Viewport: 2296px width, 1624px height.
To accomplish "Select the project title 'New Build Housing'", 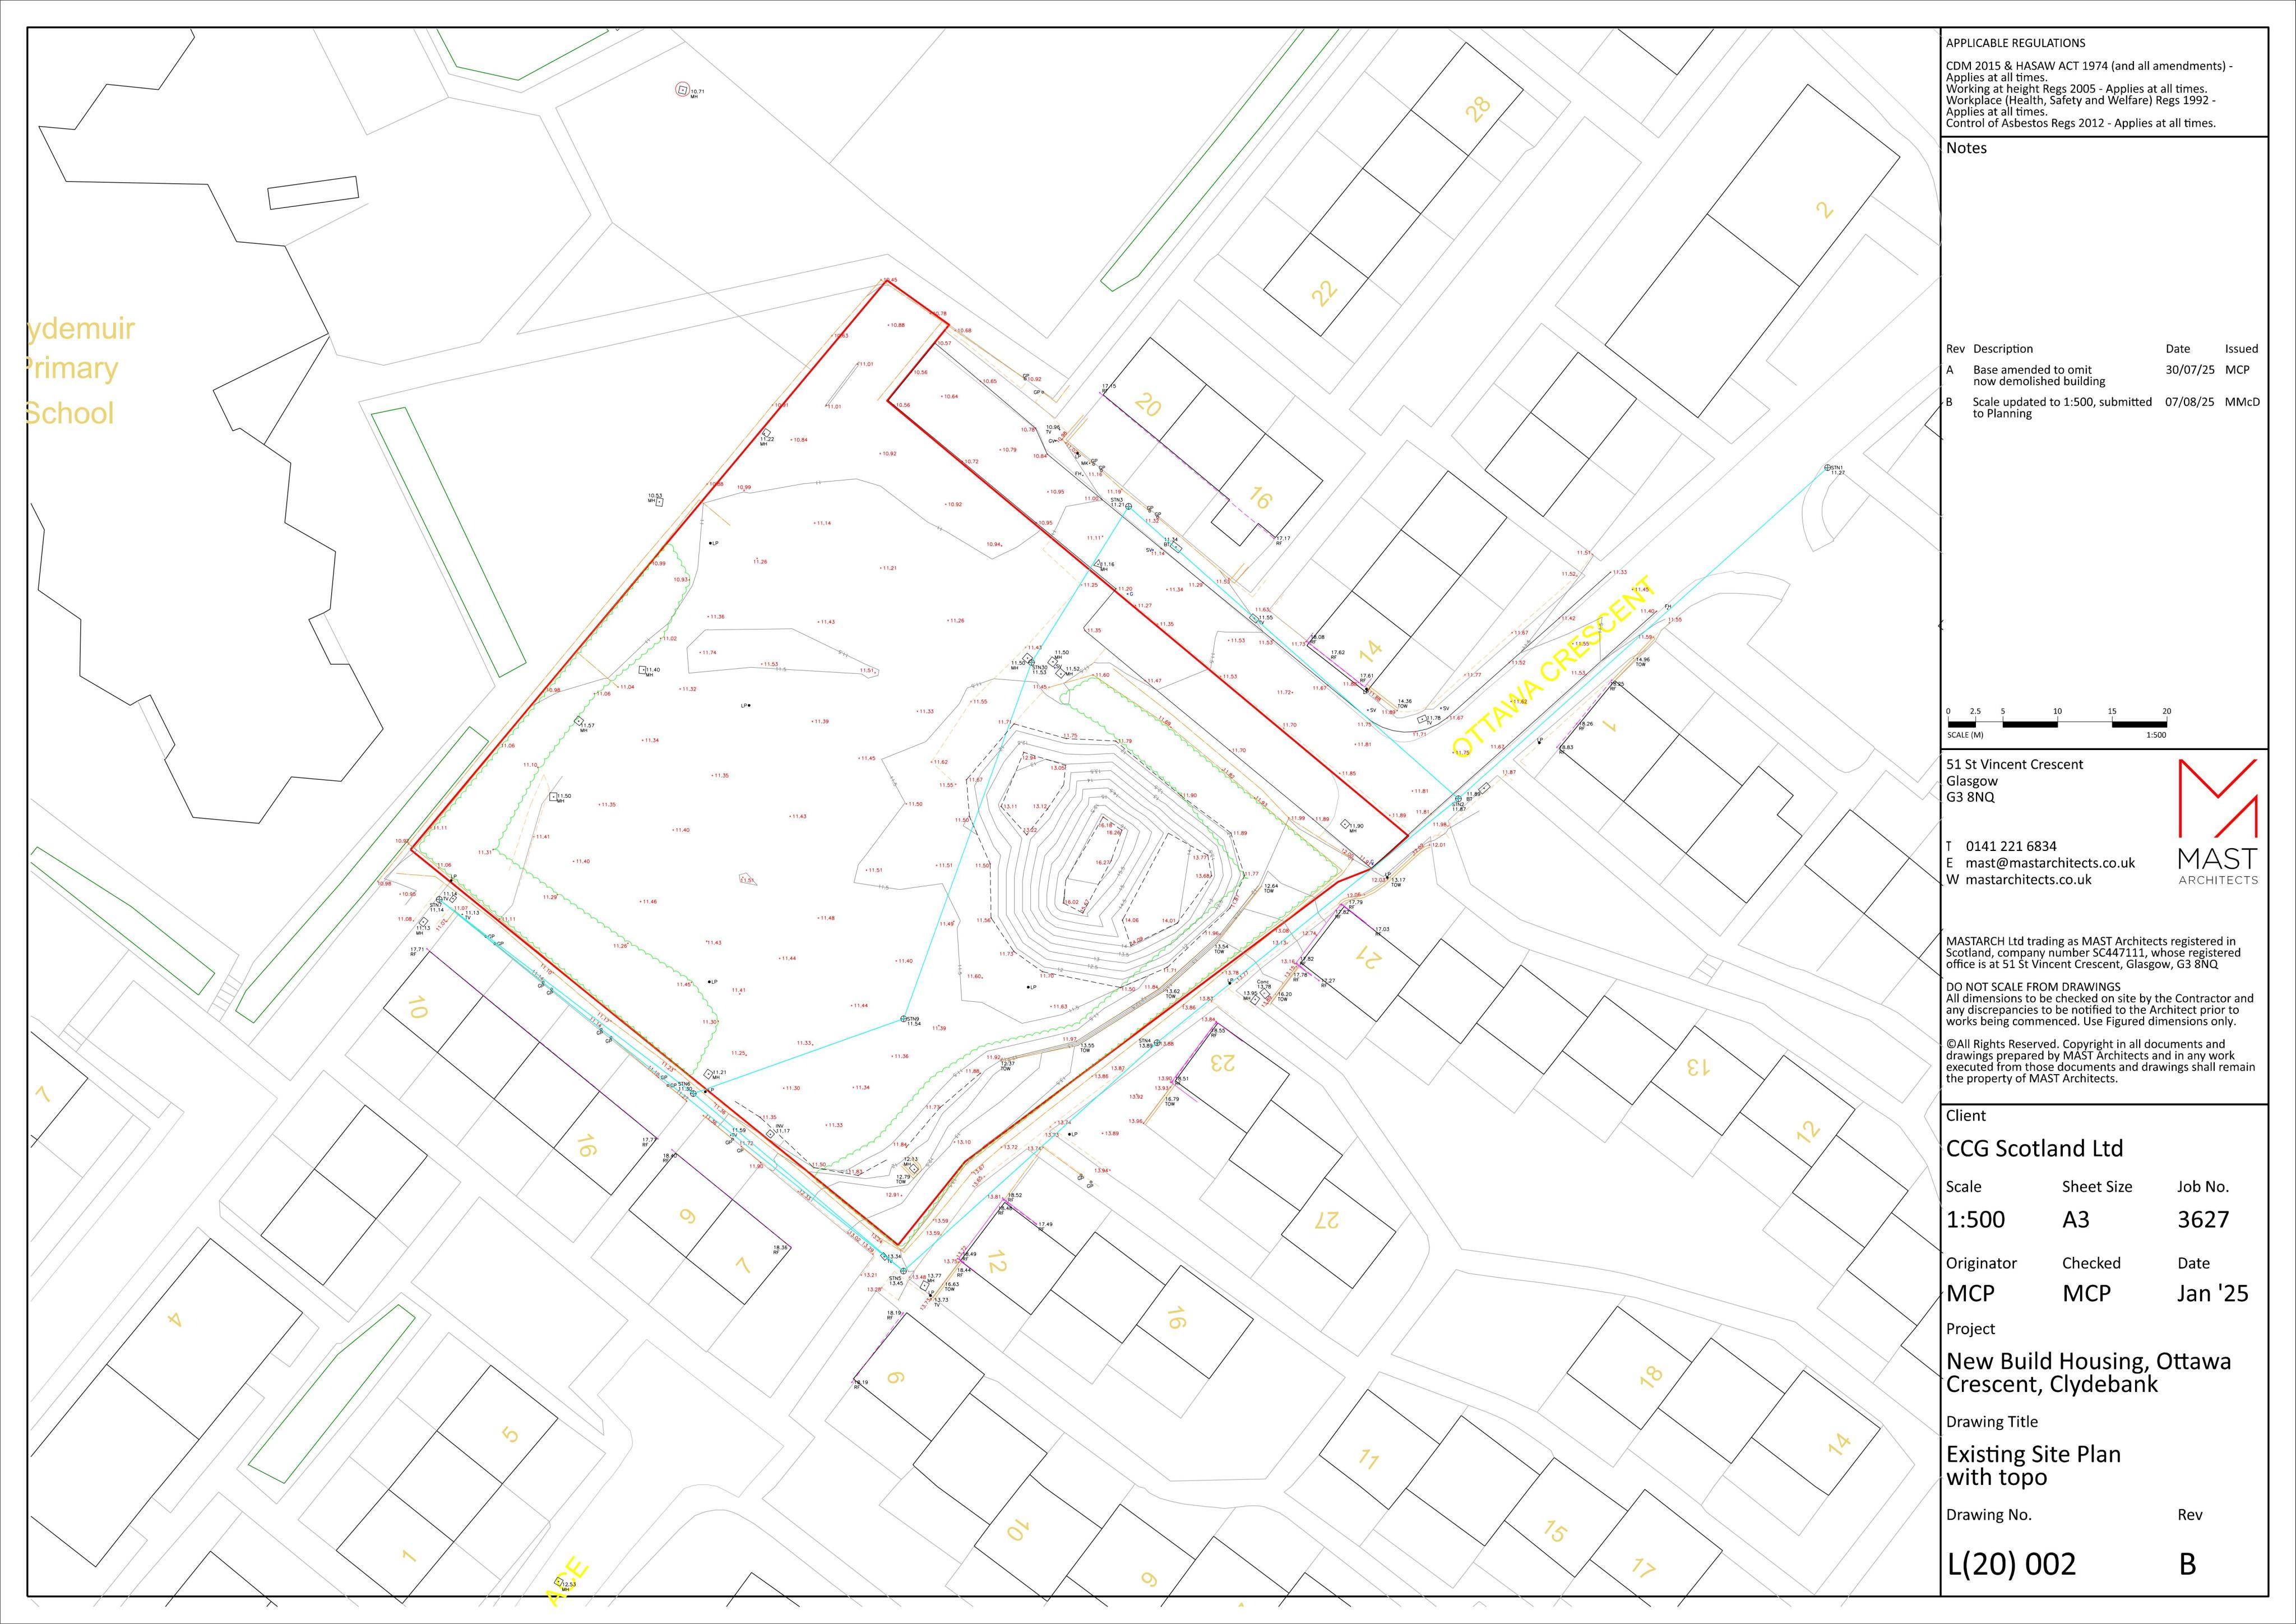I will (2088, 1373).
